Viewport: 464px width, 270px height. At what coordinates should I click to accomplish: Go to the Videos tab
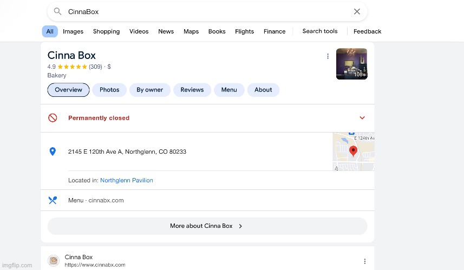coord(139,31)
